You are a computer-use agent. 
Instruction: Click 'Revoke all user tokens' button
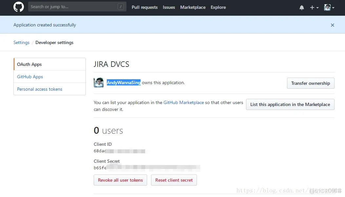tap(120, 180)
